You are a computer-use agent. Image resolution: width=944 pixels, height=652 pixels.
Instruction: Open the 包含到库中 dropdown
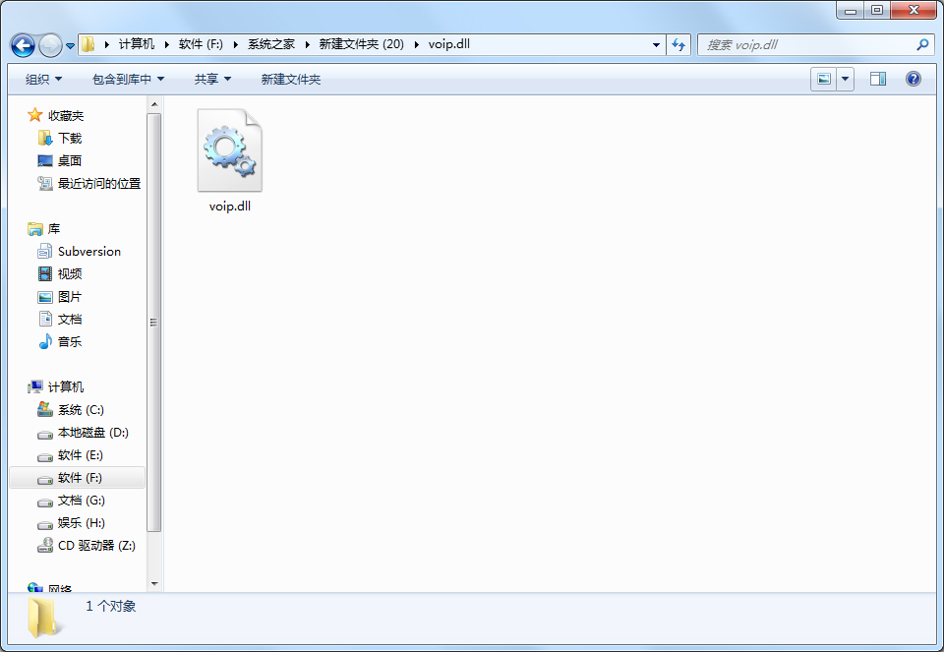(x=127, y=79)
